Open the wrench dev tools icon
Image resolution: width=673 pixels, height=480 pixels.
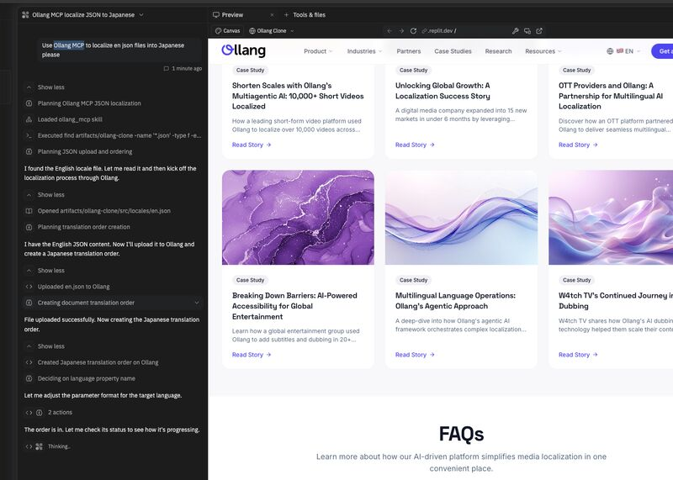pyautogui.click(x=515, y=31)
